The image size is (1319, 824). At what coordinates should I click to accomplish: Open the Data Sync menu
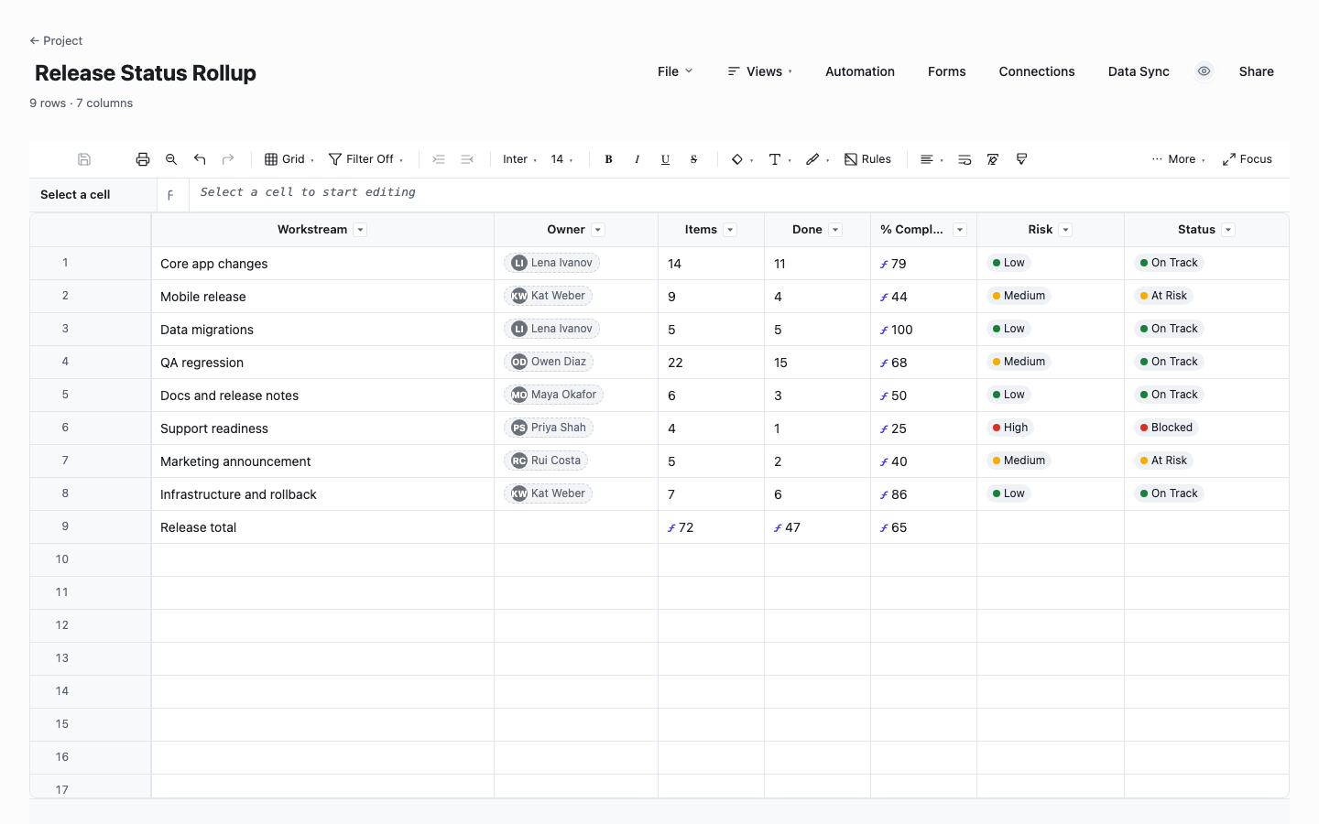tap(1139, 71)
